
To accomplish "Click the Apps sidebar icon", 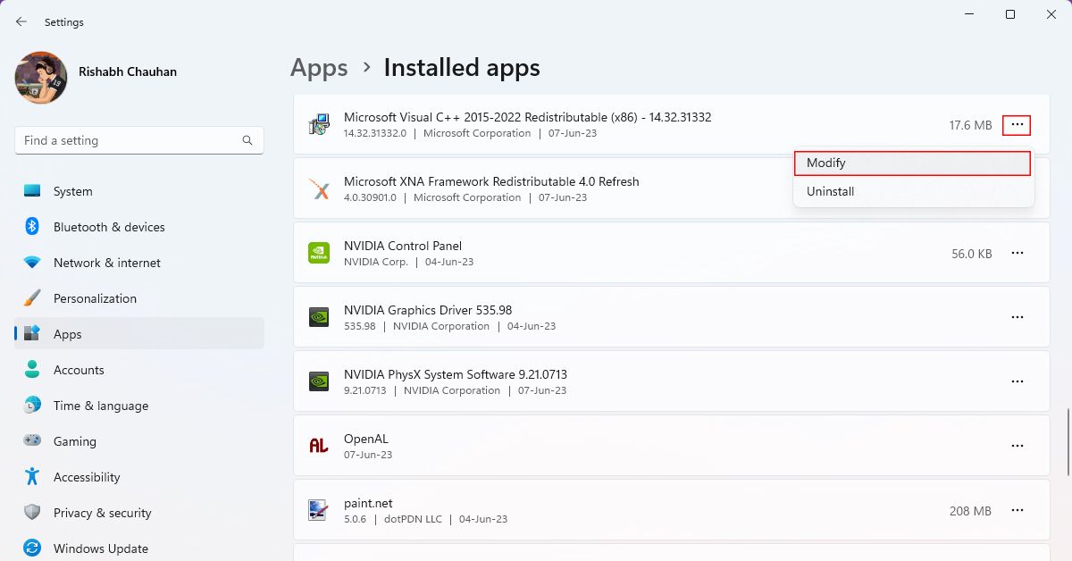I will pyautogui.click(x=32, y=334).
